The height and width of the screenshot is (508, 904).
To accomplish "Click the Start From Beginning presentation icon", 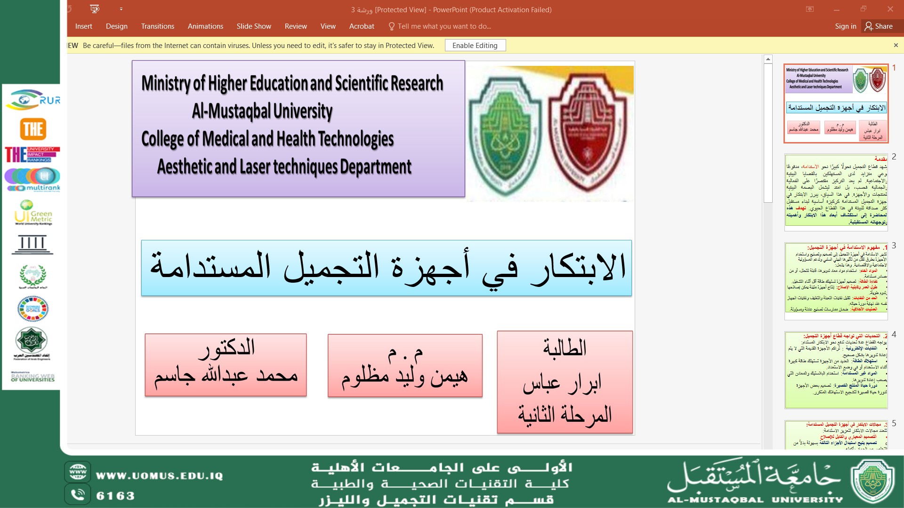I will [95, 9].
